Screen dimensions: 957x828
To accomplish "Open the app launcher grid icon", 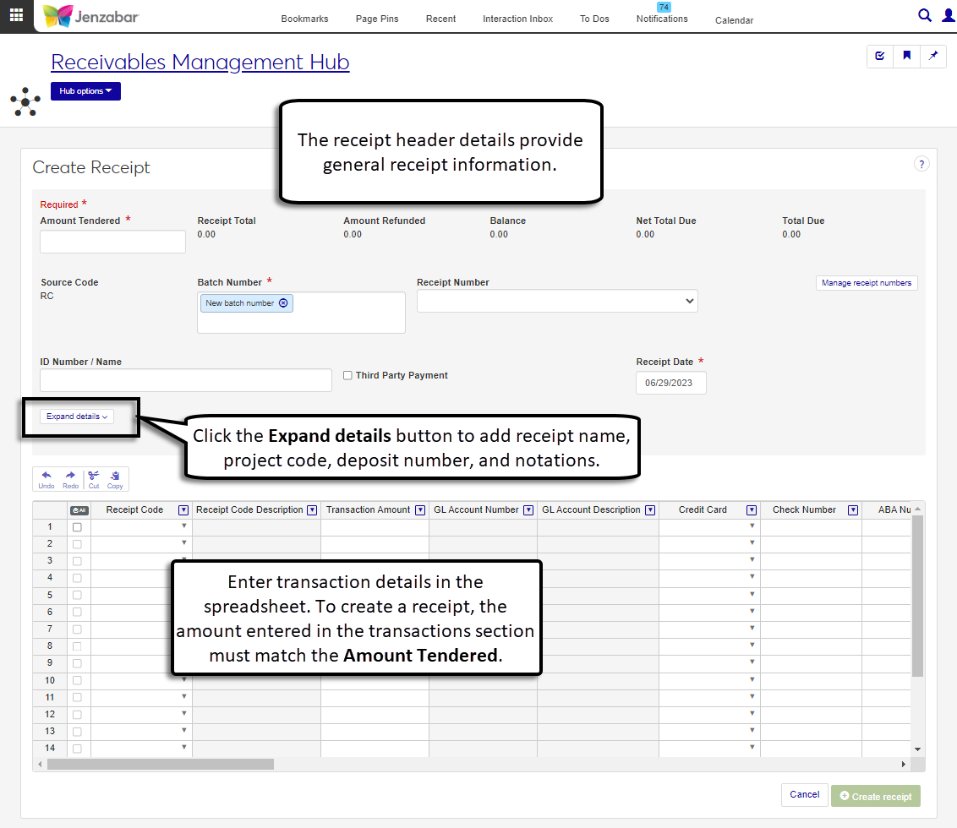I will coord(16,15).
